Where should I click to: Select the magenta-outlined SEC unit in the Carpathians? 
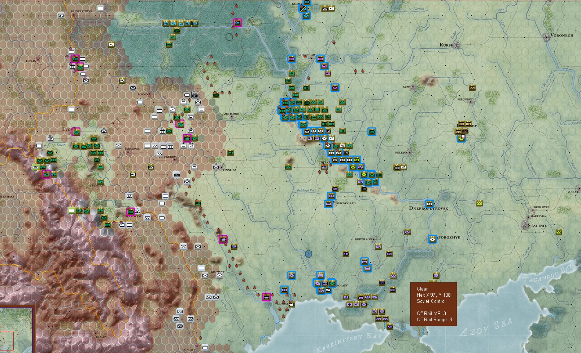click(x=46, y=174)
